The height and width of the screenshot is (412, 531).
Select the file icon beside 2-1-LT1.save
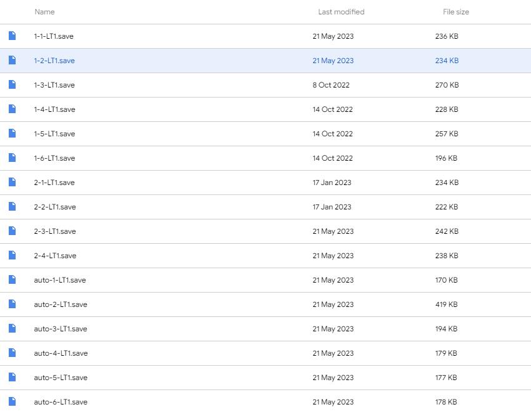pyautogui.click(x=12, y=183)
